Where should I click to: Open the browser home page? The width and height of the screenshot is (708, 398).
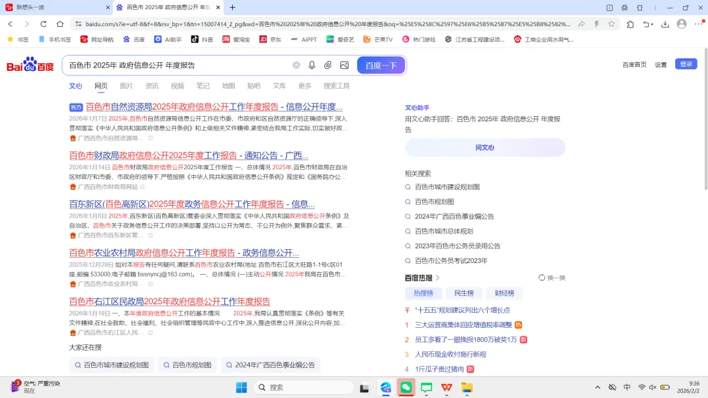coord(60,24)
